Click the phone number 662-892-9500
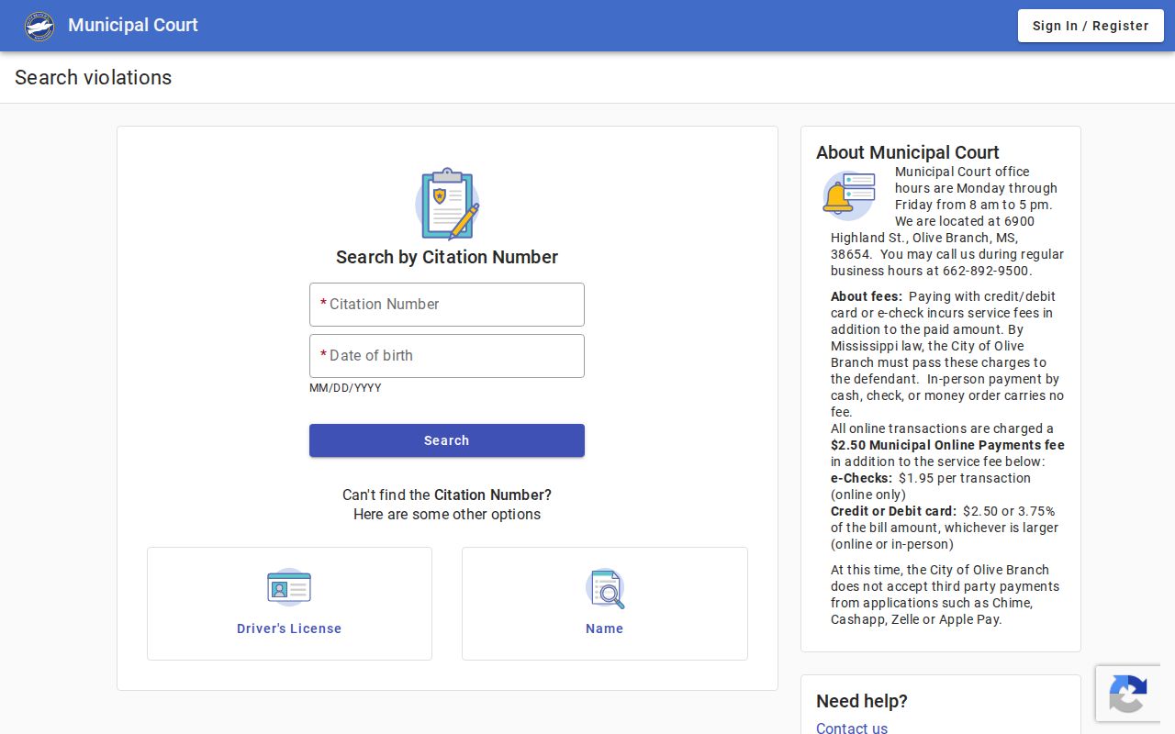Screen dimensions: 1175x734 [988, 271]
